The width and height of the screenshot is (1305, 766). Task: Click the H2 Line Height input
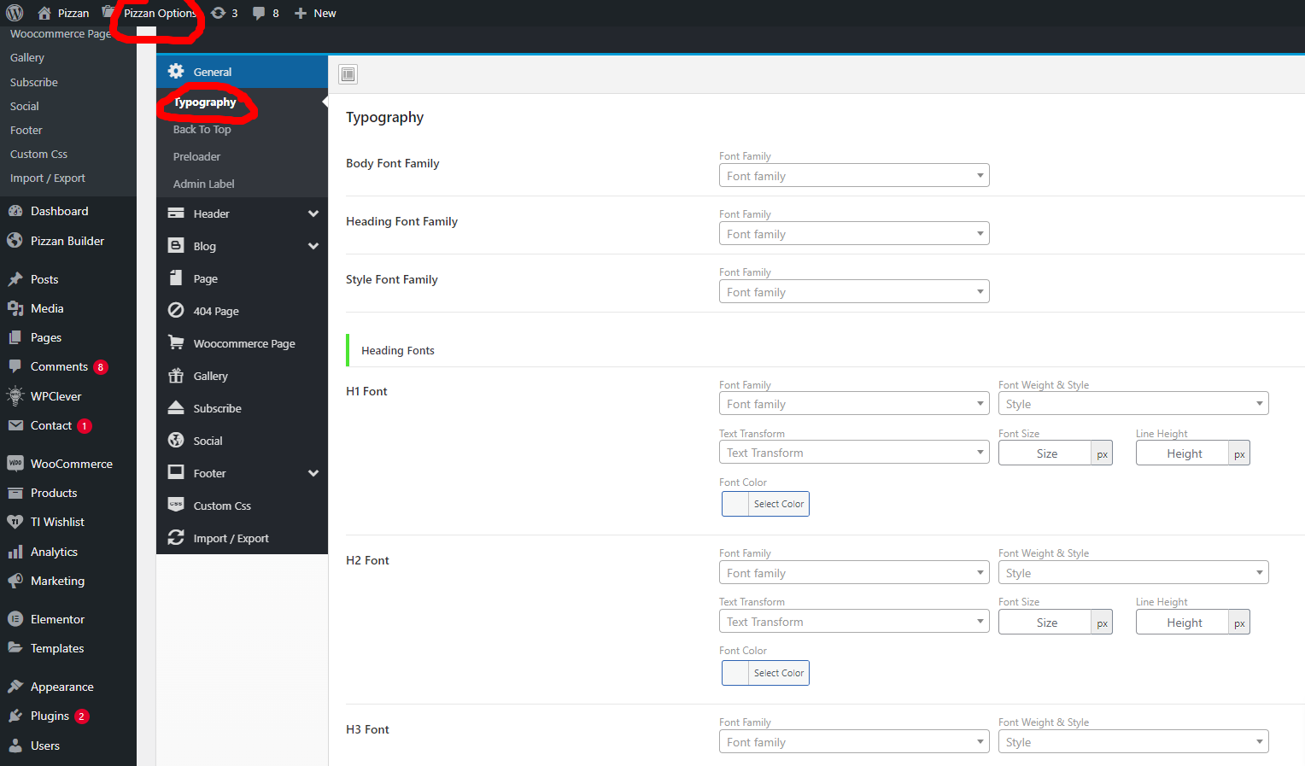pos(1183,623)
